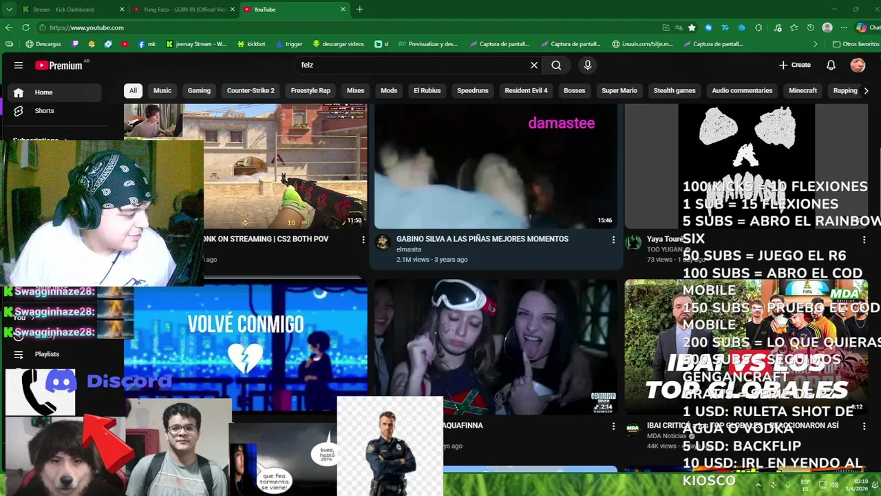
Task: Select the All filter chip
Action: [x=133, y=90]
